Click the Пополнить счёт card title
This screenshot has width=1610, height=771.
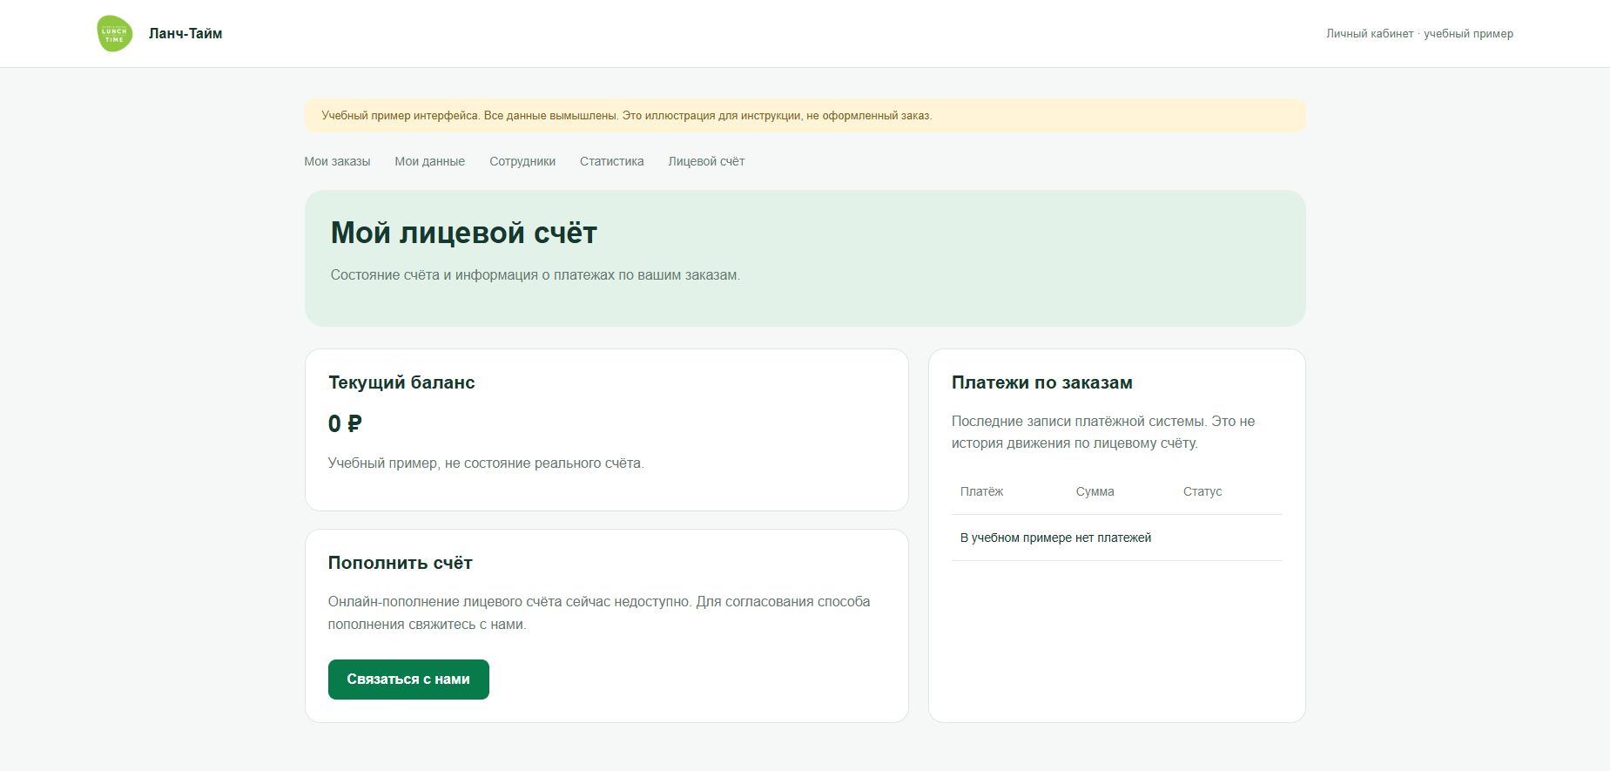[x=400, y=563]
